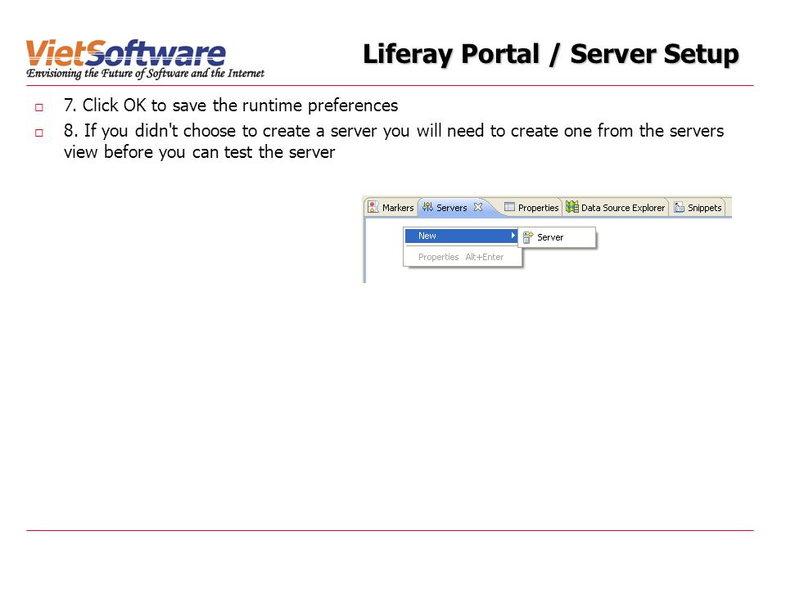The height and width of the screenshot is (589, 786).
Task: Select the Servers tab
Action: pyautogui.click(x=451, y=207)
